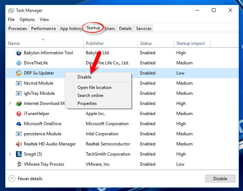Sort by Status column header
This screenshot has width=243, height=191.
point(146,43)
